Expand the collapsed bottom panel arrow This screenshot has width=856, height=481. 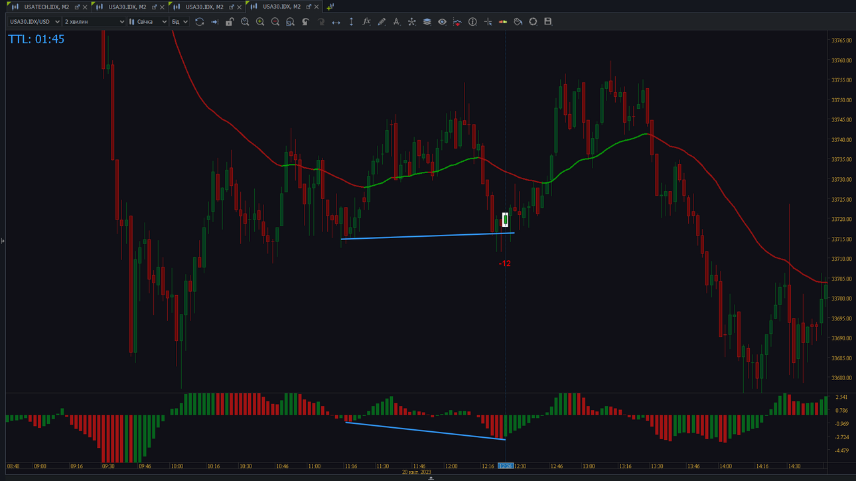coord(431,478)
